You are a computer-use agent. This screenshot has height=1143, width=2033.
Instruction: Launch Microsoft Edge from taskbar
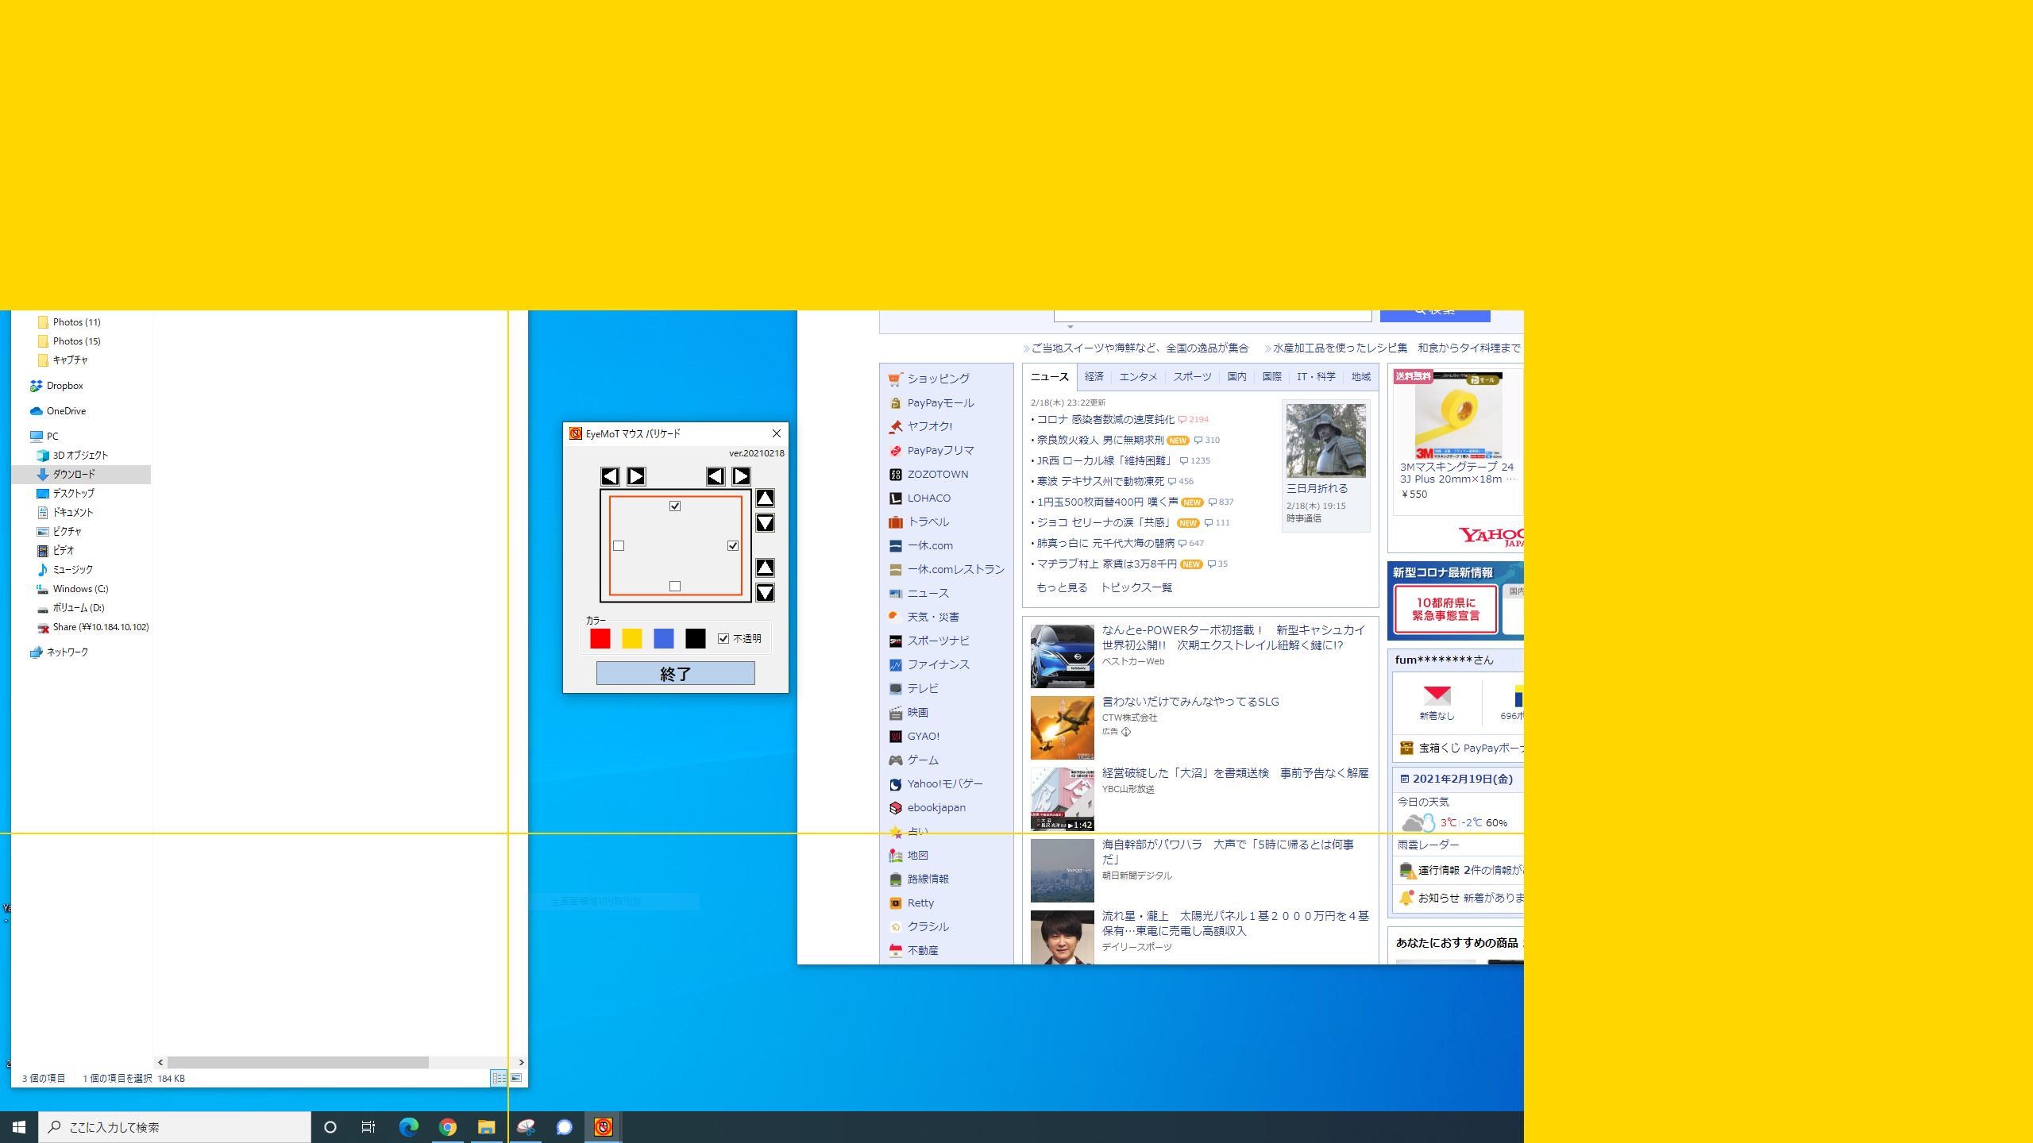tap(408, 1127)
